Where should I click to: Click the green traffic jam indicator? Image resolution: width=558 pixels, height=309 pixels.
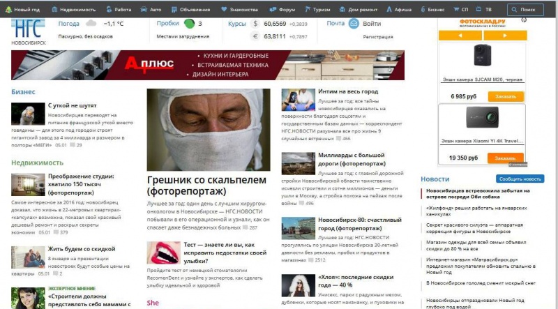(189, 24)
